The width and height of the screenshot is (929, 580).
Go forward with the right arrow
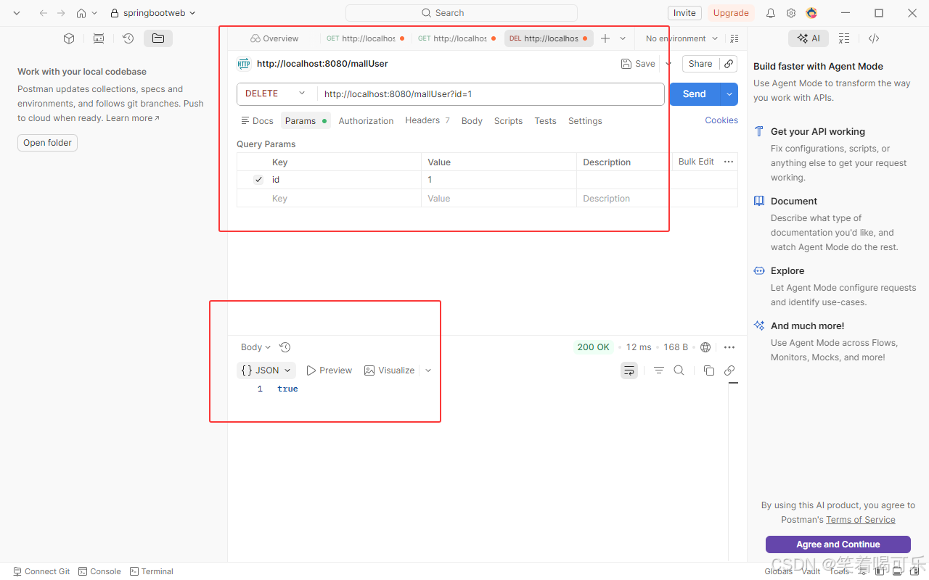(x=61, y=13)
